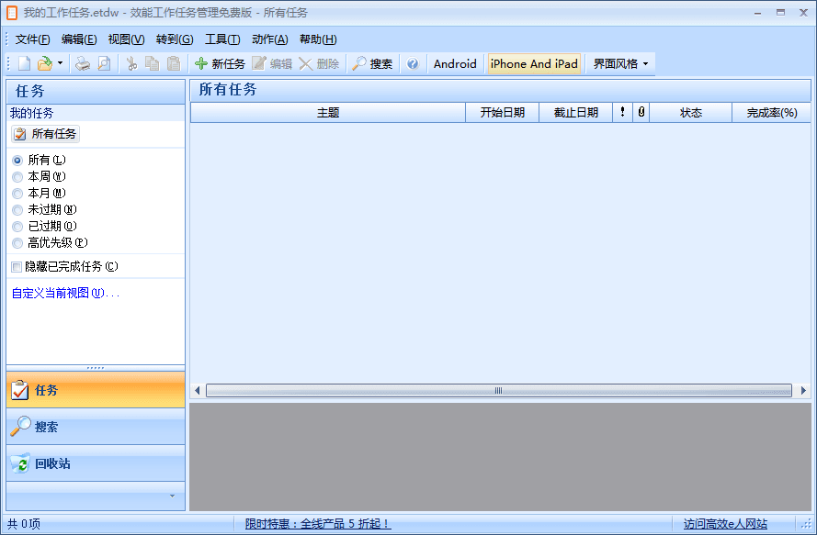Open the 界面风格 style dropdown

coord(620,63)
